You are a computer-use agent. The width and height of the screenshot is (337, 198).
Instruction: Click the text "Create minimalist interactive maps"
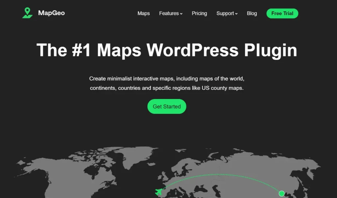click(x=131, y=79)
